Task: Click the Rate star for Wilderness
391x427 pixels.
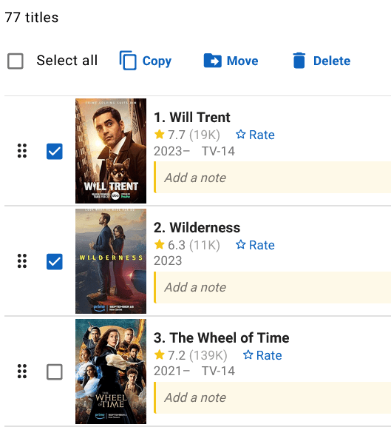Action: pos(241,244)
